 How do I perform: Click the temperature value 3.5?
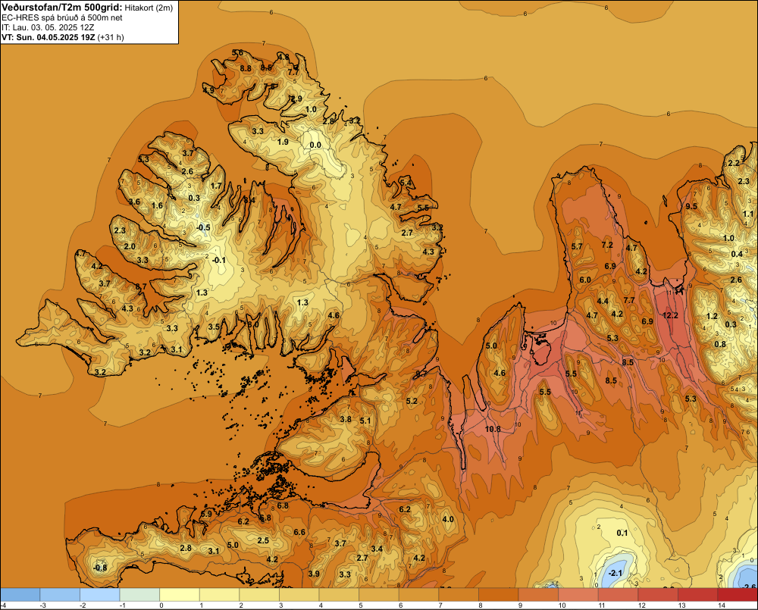tap(214, 327)
